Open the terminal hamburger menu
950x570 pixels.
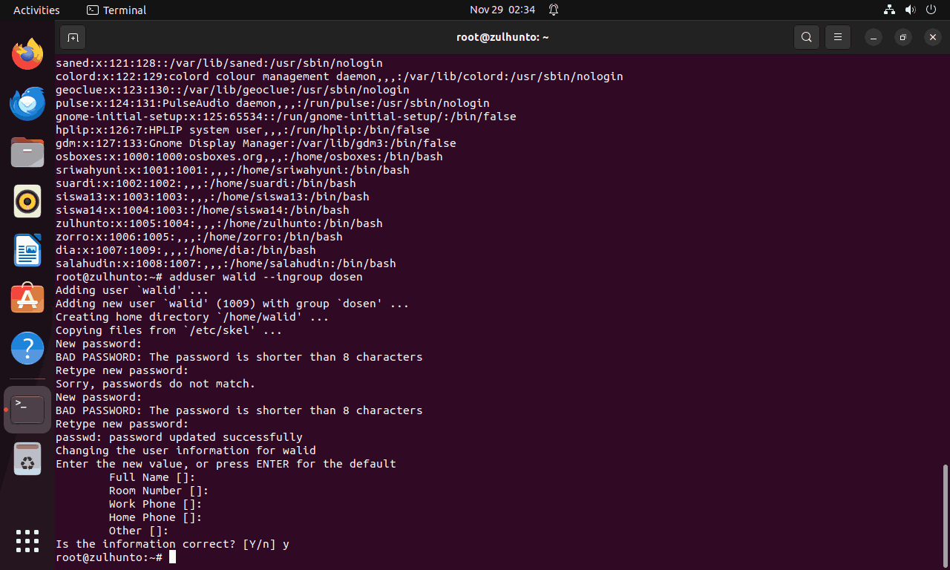coord(838,37)
